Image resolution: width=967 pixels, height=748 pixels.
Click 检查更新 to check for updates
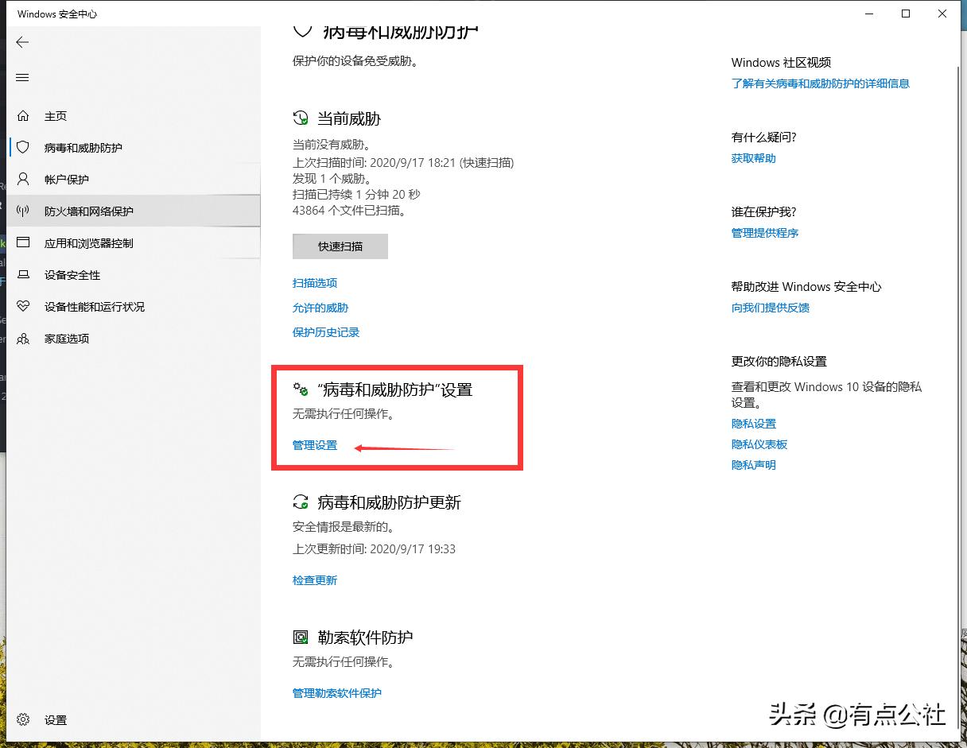pos(315,580)
